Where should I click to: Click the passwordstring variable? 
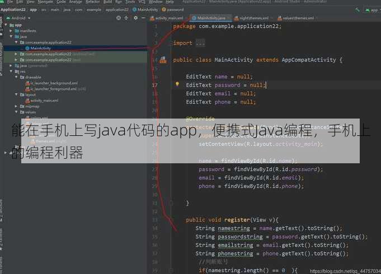pyautogui.click(x=240, y=237)
